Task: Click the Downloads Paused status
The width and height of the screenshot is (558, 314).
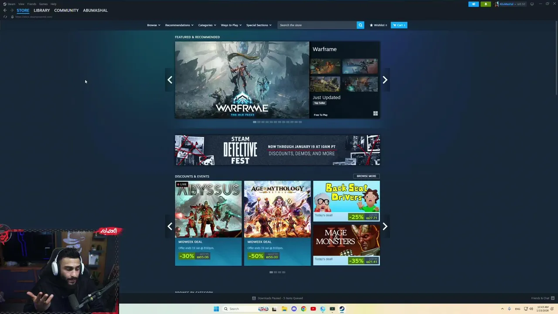Action: 278,298
